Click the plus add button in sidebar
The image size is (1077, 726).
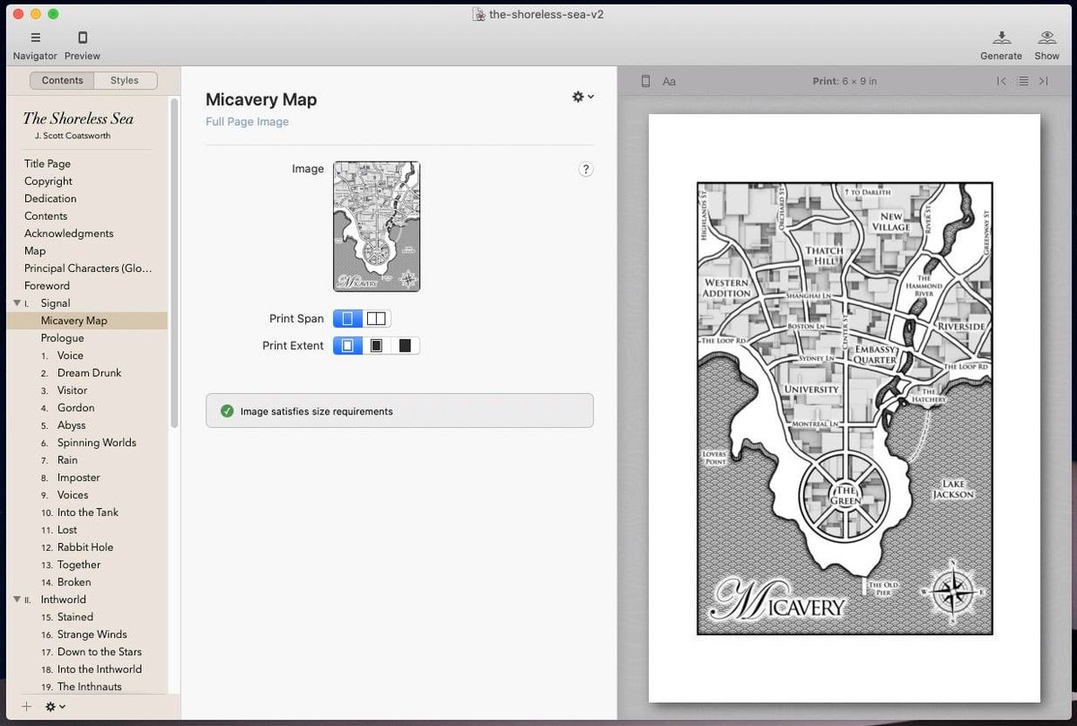pos(27,707)
